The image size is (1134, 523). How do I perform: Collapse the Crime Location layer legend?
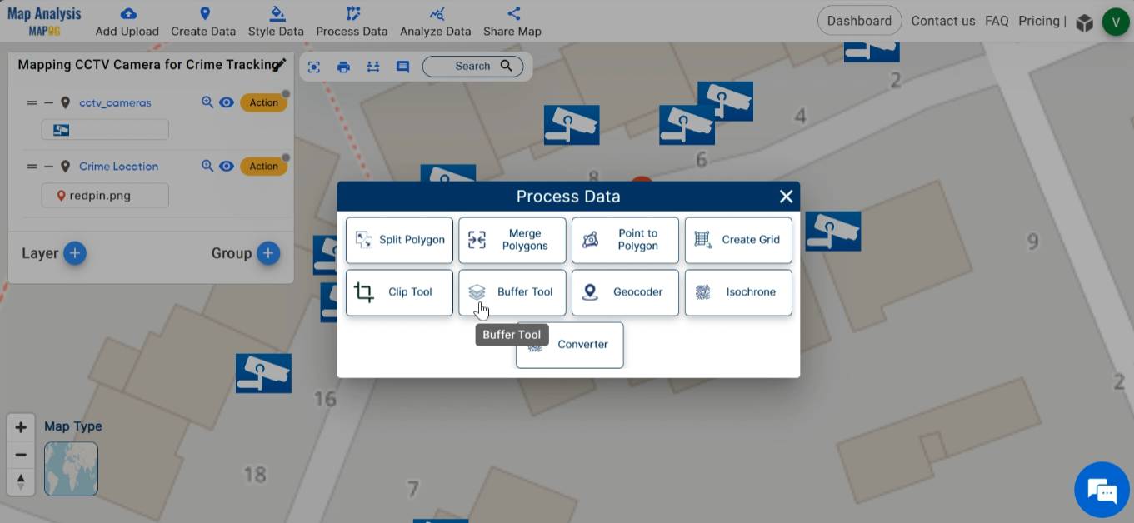point(49,167)
